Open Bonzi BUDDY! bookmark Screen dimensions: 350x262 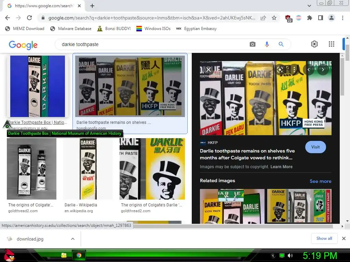pos(114,29)
